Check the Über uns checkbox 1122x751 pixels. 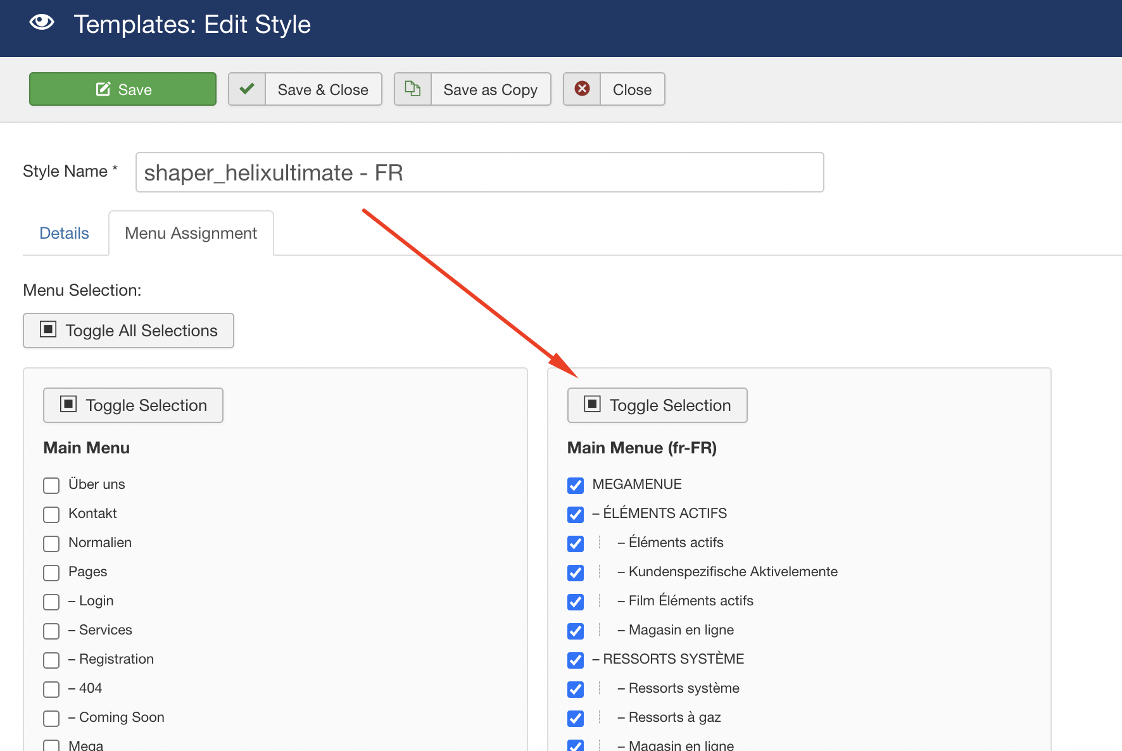(51, 486)
